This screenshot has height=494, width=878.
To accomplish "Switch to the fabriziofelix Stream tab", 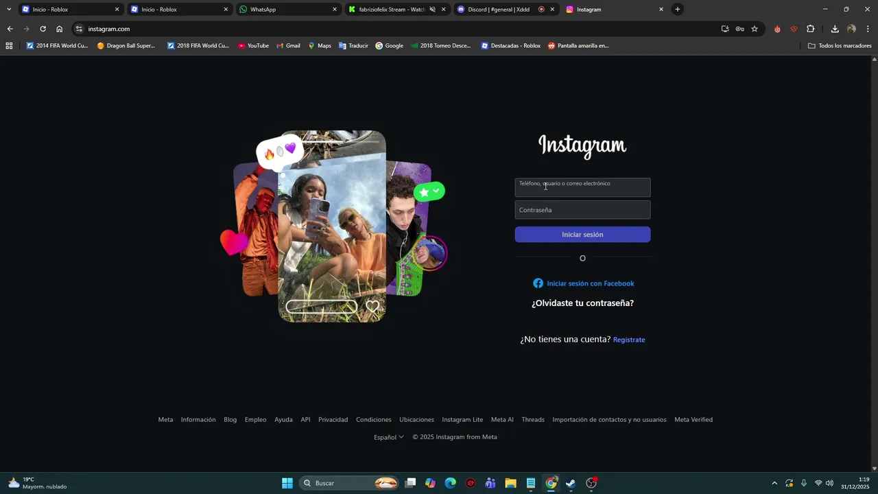I will click(x=396, y=10).
